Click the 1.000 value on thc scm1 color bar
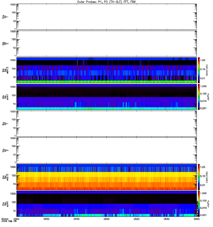Screen dimensions: 213x227 [x=203, y=193]
